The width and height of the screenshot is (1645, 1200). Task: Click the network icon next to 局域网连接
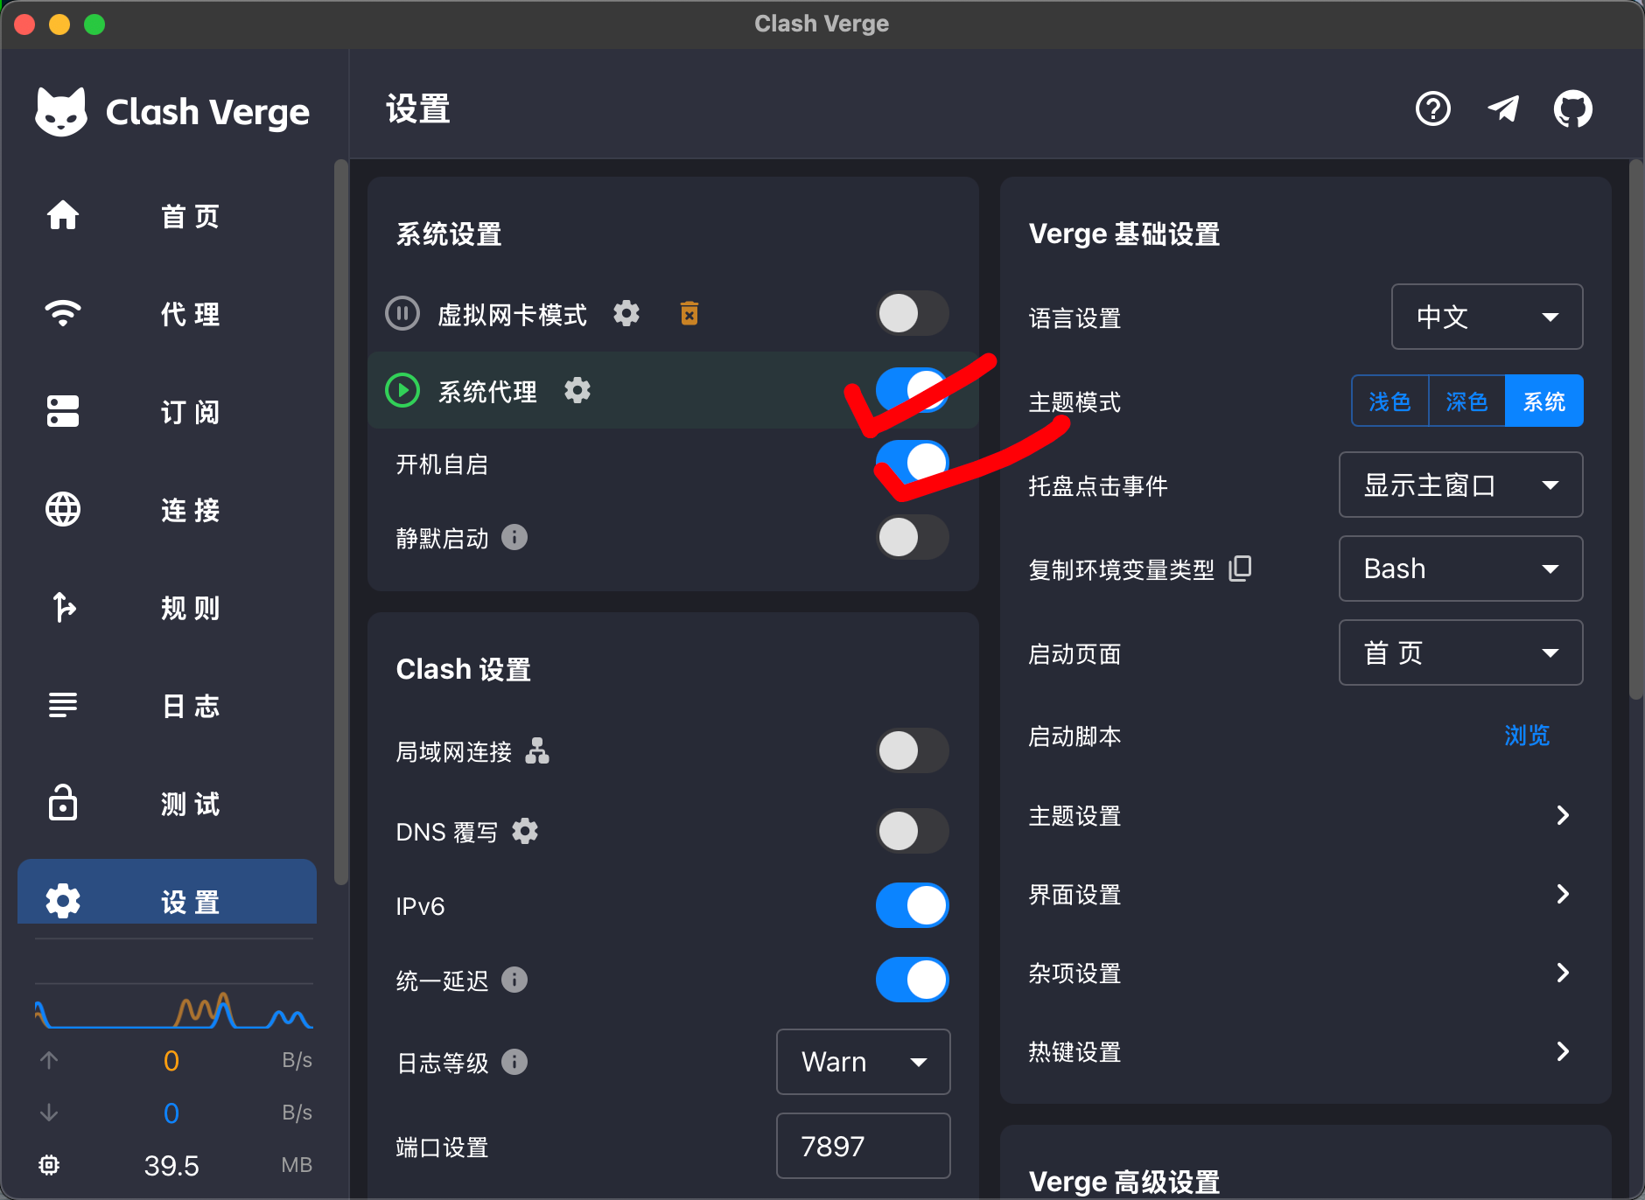[537, 750]
